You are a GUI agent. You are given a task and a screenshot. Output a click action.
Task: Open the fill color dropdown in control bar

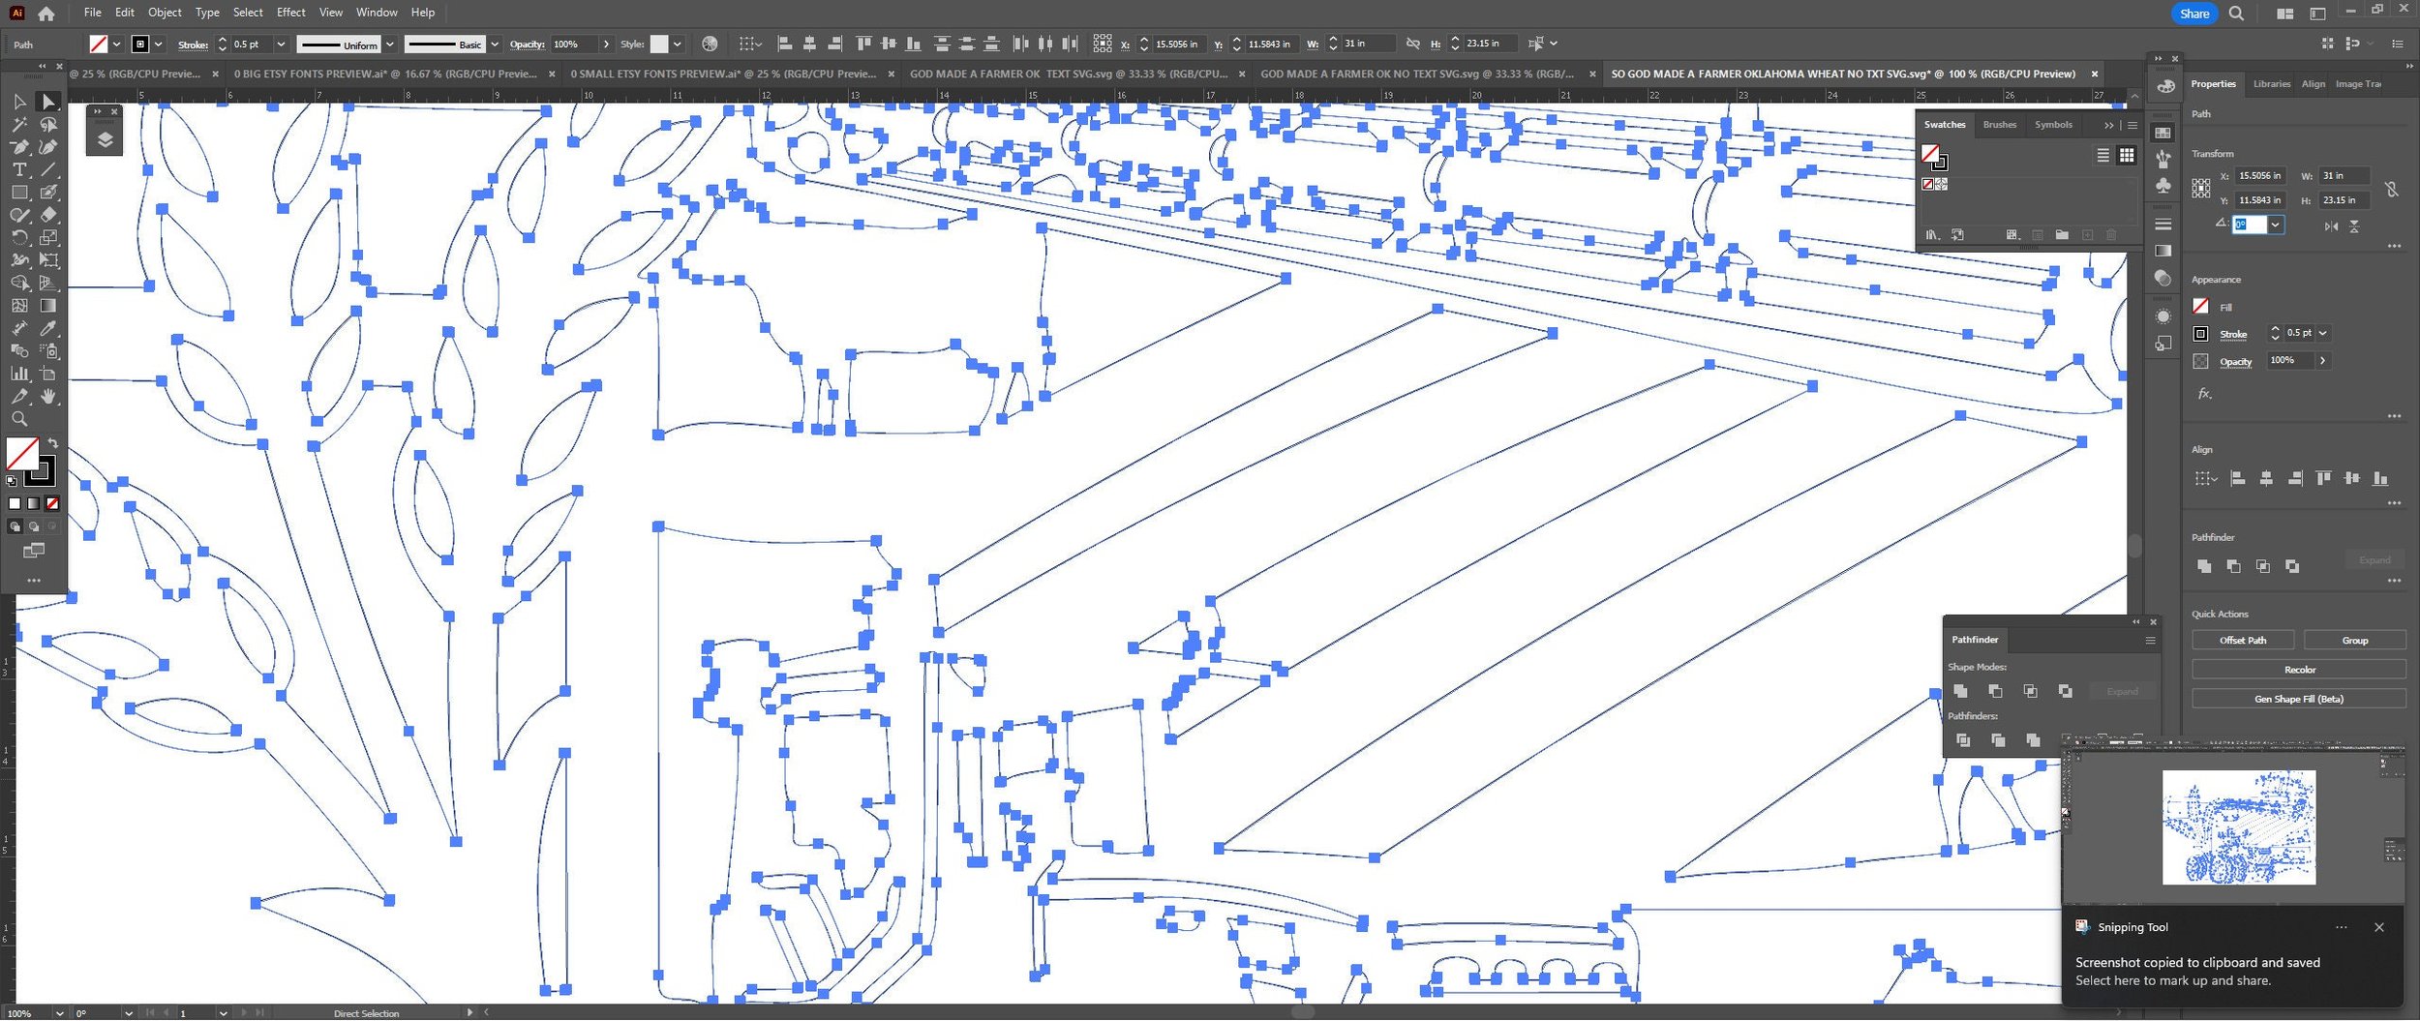click(x=116, y=45)
